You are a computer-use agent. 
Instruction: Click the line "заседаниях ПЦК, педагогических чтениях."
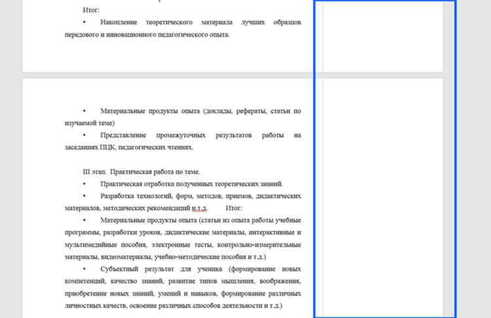(x=129, y=147)
